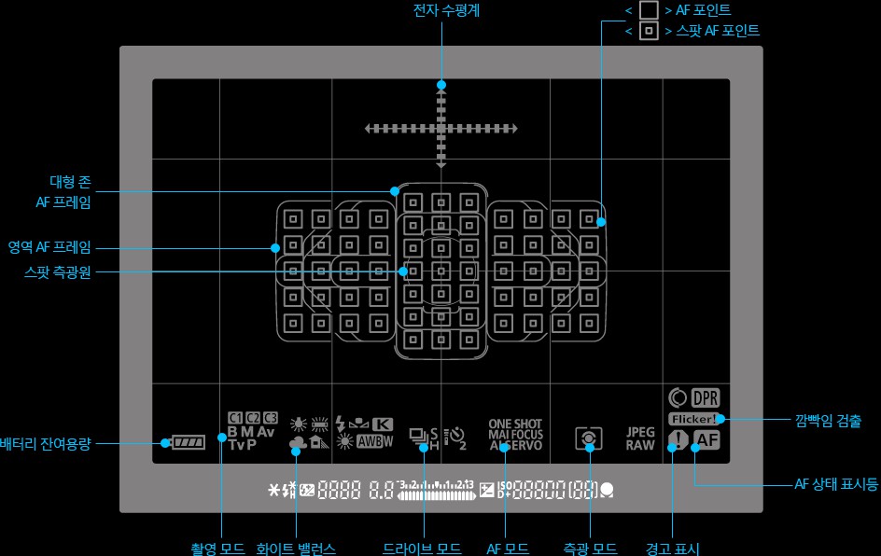Click the metering mode icon
The height and width of the screenshot is (556, 881).
pyautogui.click(x=589, y=438)
